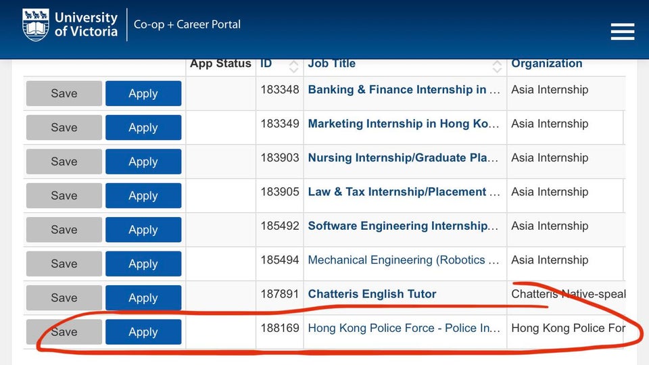Click the Organization column header

[546, 64]
